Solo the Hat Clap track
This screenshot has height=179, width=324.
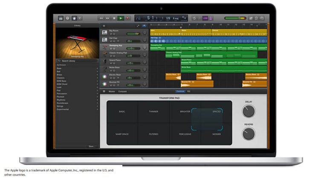(113, 41)
